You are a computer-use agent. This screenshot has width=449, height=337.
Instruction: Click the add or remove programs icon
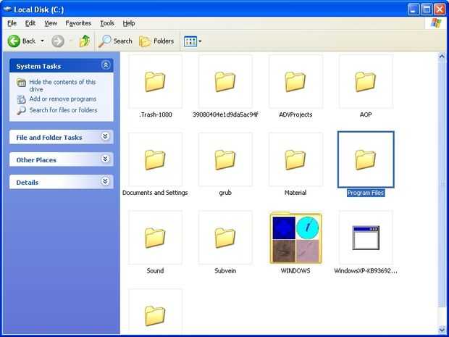(x=21, y=99)
